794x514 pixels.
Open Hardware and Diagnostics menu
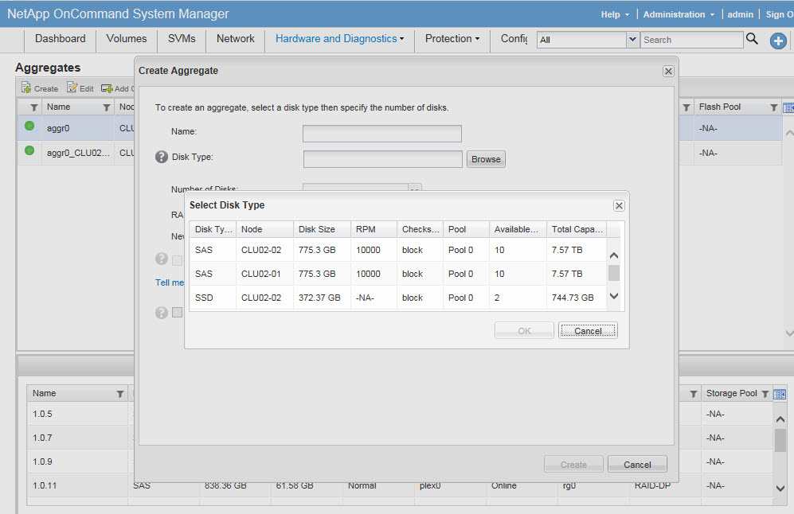[339, 38]
